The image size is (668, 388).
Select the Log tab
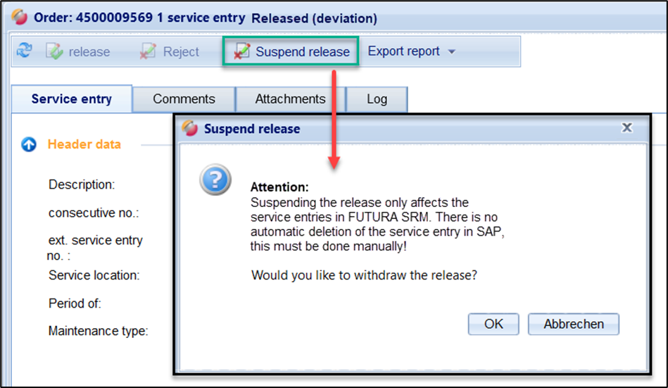[377, 99]
